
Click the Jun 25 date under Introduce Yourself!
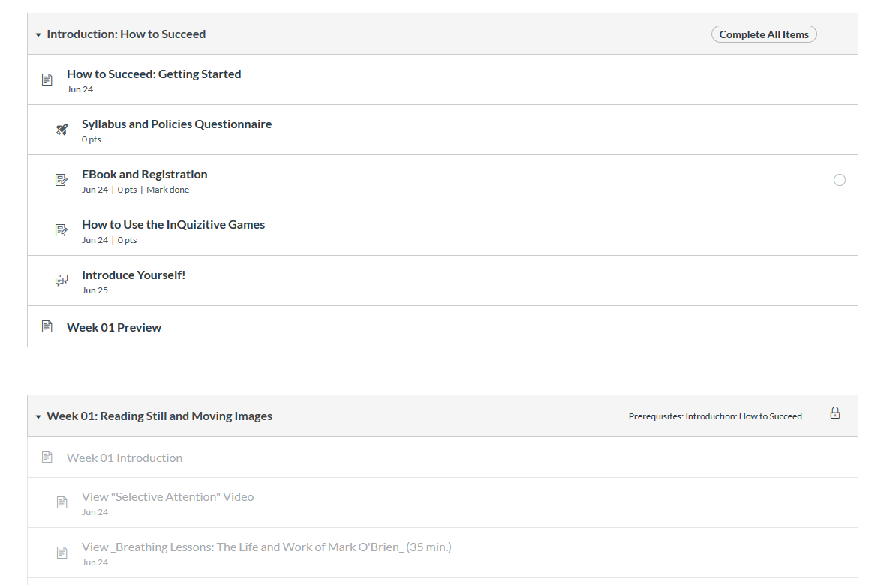[x=95, y=290]
